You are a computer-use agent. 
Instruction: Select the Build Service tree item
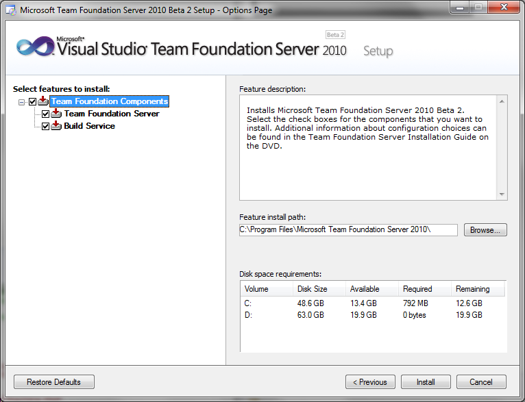(89, 126)
